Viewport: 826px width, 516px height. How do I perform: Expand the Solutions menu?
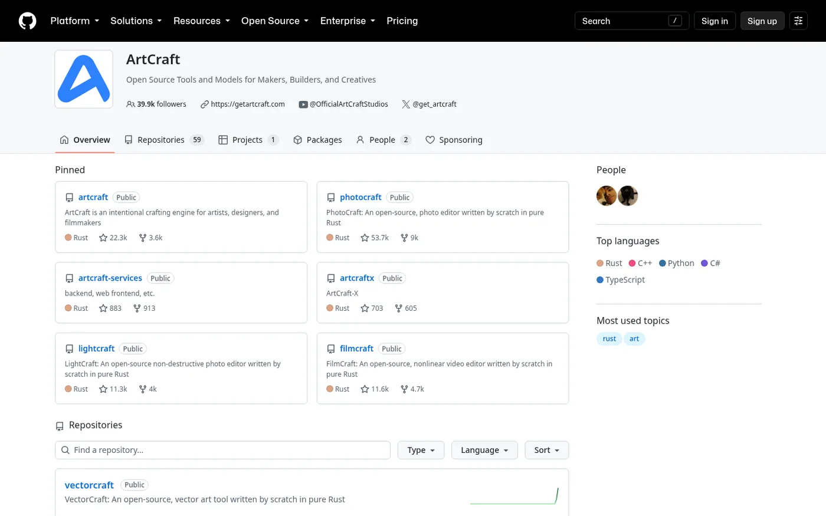(136, 21)
